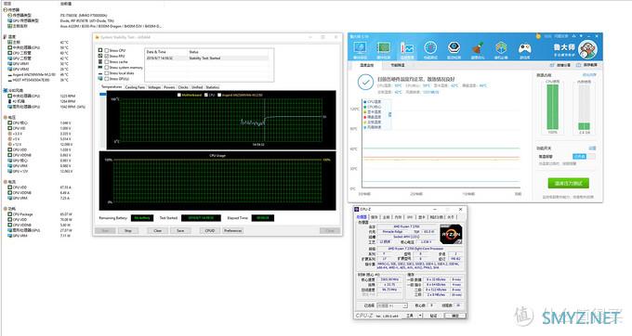Switch to the Cooling Fans tab
Screen dimensions: 632x336
(135, 87)
